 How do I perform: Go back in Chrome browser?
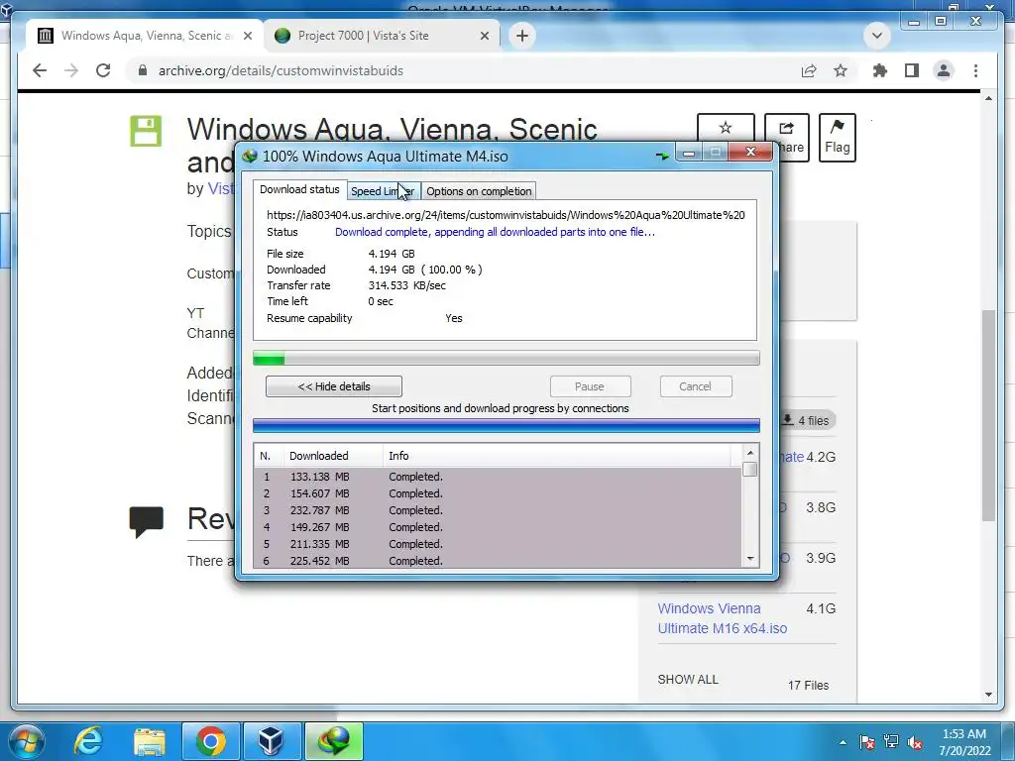click(40, 70)
